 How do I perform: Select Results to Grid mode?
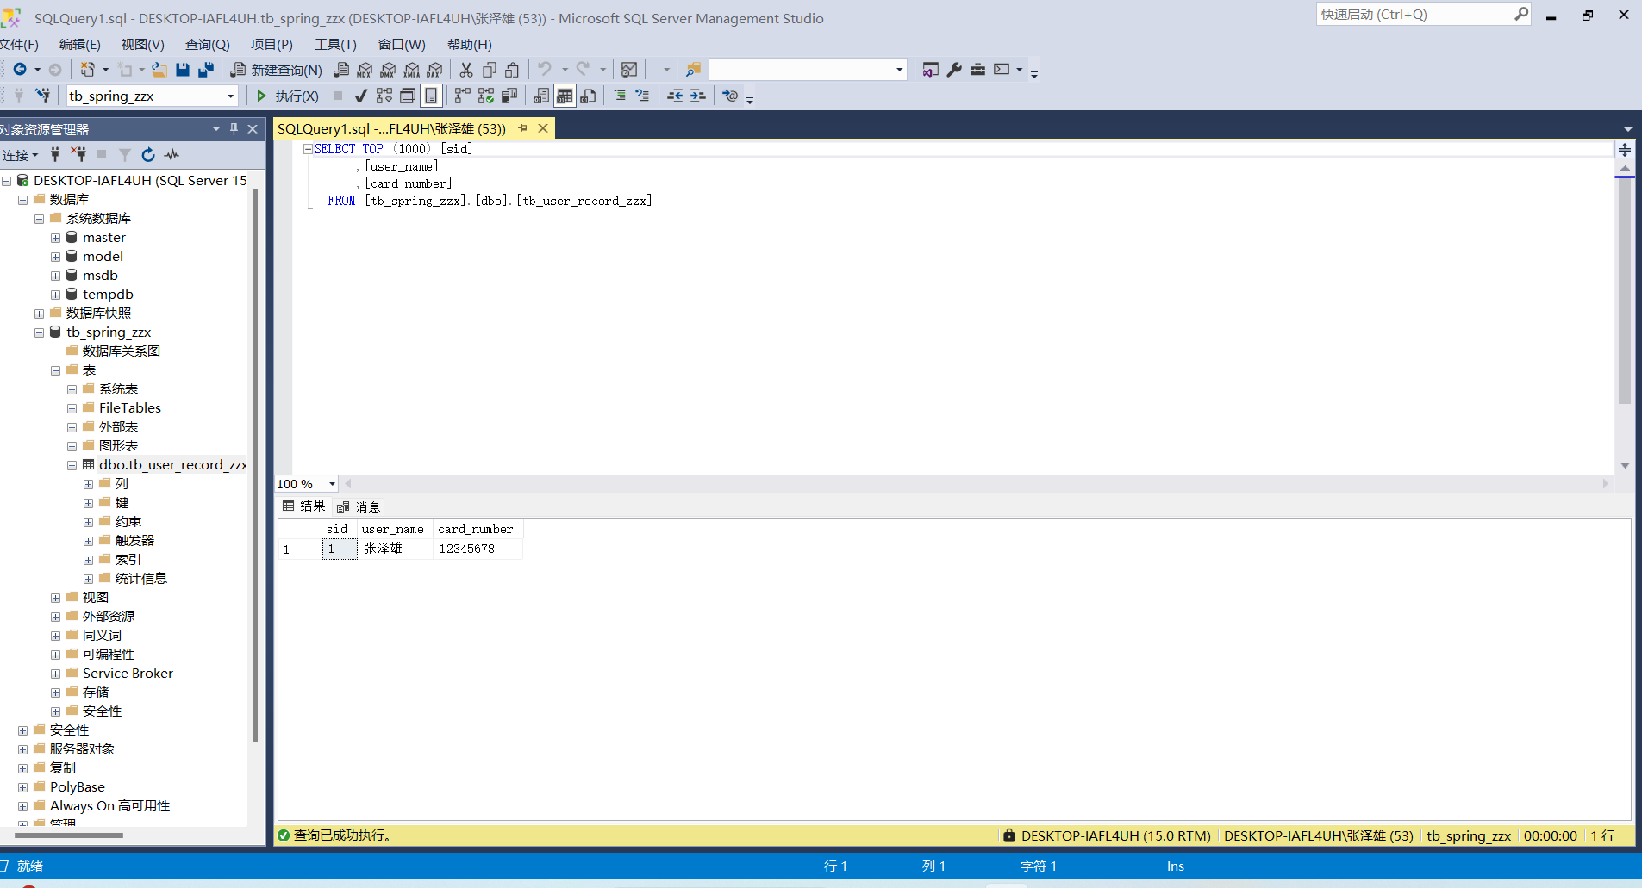pyautogui.click(x=565, y=96)
